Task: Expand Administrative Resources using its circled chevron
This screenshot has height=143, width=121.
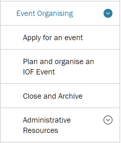Action: [x=108, y=120]
